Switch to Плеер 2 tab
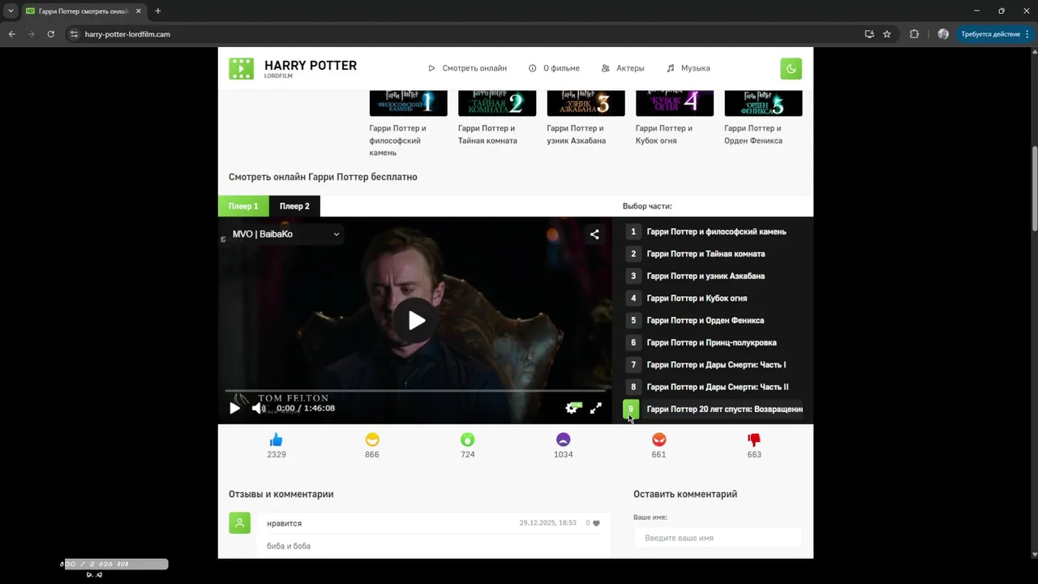The width and height of the screenshot is (1038, 584). 294,206
